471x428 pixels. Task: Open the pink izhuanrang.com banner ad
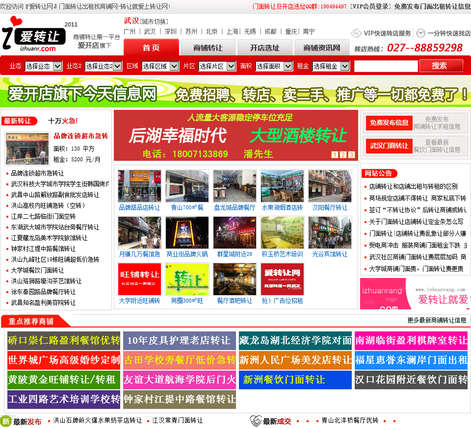click(416, 294)
